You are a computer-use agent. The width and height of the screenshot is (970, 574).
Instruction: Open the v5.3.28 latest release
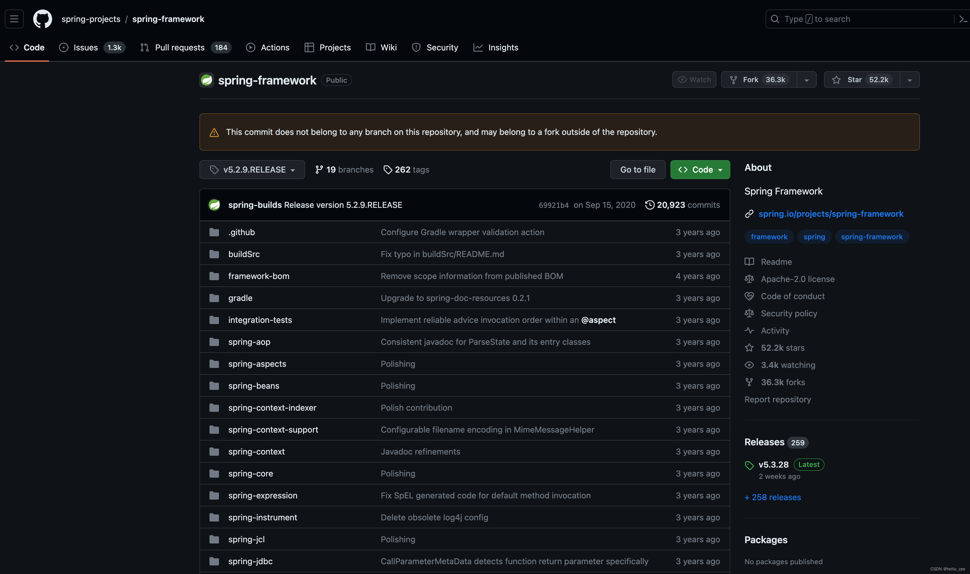(773, 465)
